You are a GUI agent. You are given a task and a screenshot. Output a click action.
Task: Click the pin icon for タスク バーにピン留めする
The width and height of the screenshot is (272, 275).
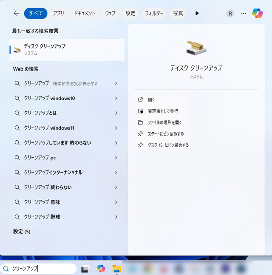(140, 145)
